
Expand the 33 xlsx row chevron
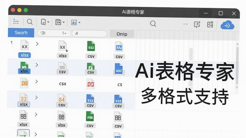(36, 98)
